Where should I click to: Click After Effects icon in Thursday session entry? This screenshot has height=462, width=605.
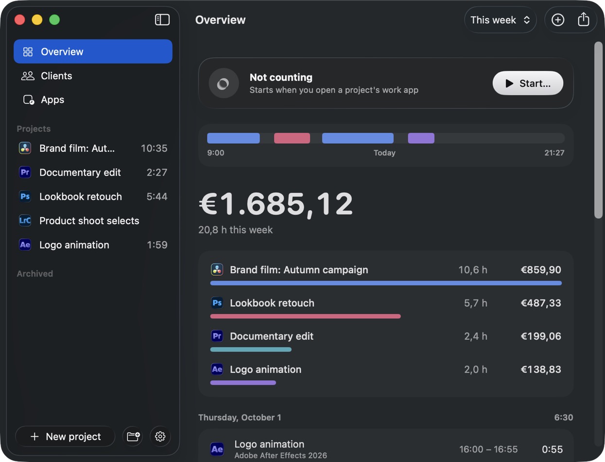pyautogui.click(x=217, y=449)
